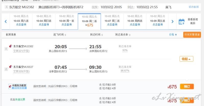This screenshot has width=204, height=106.
Task: Click the 去 marker beside the MU2382 row
Action: 6,49
